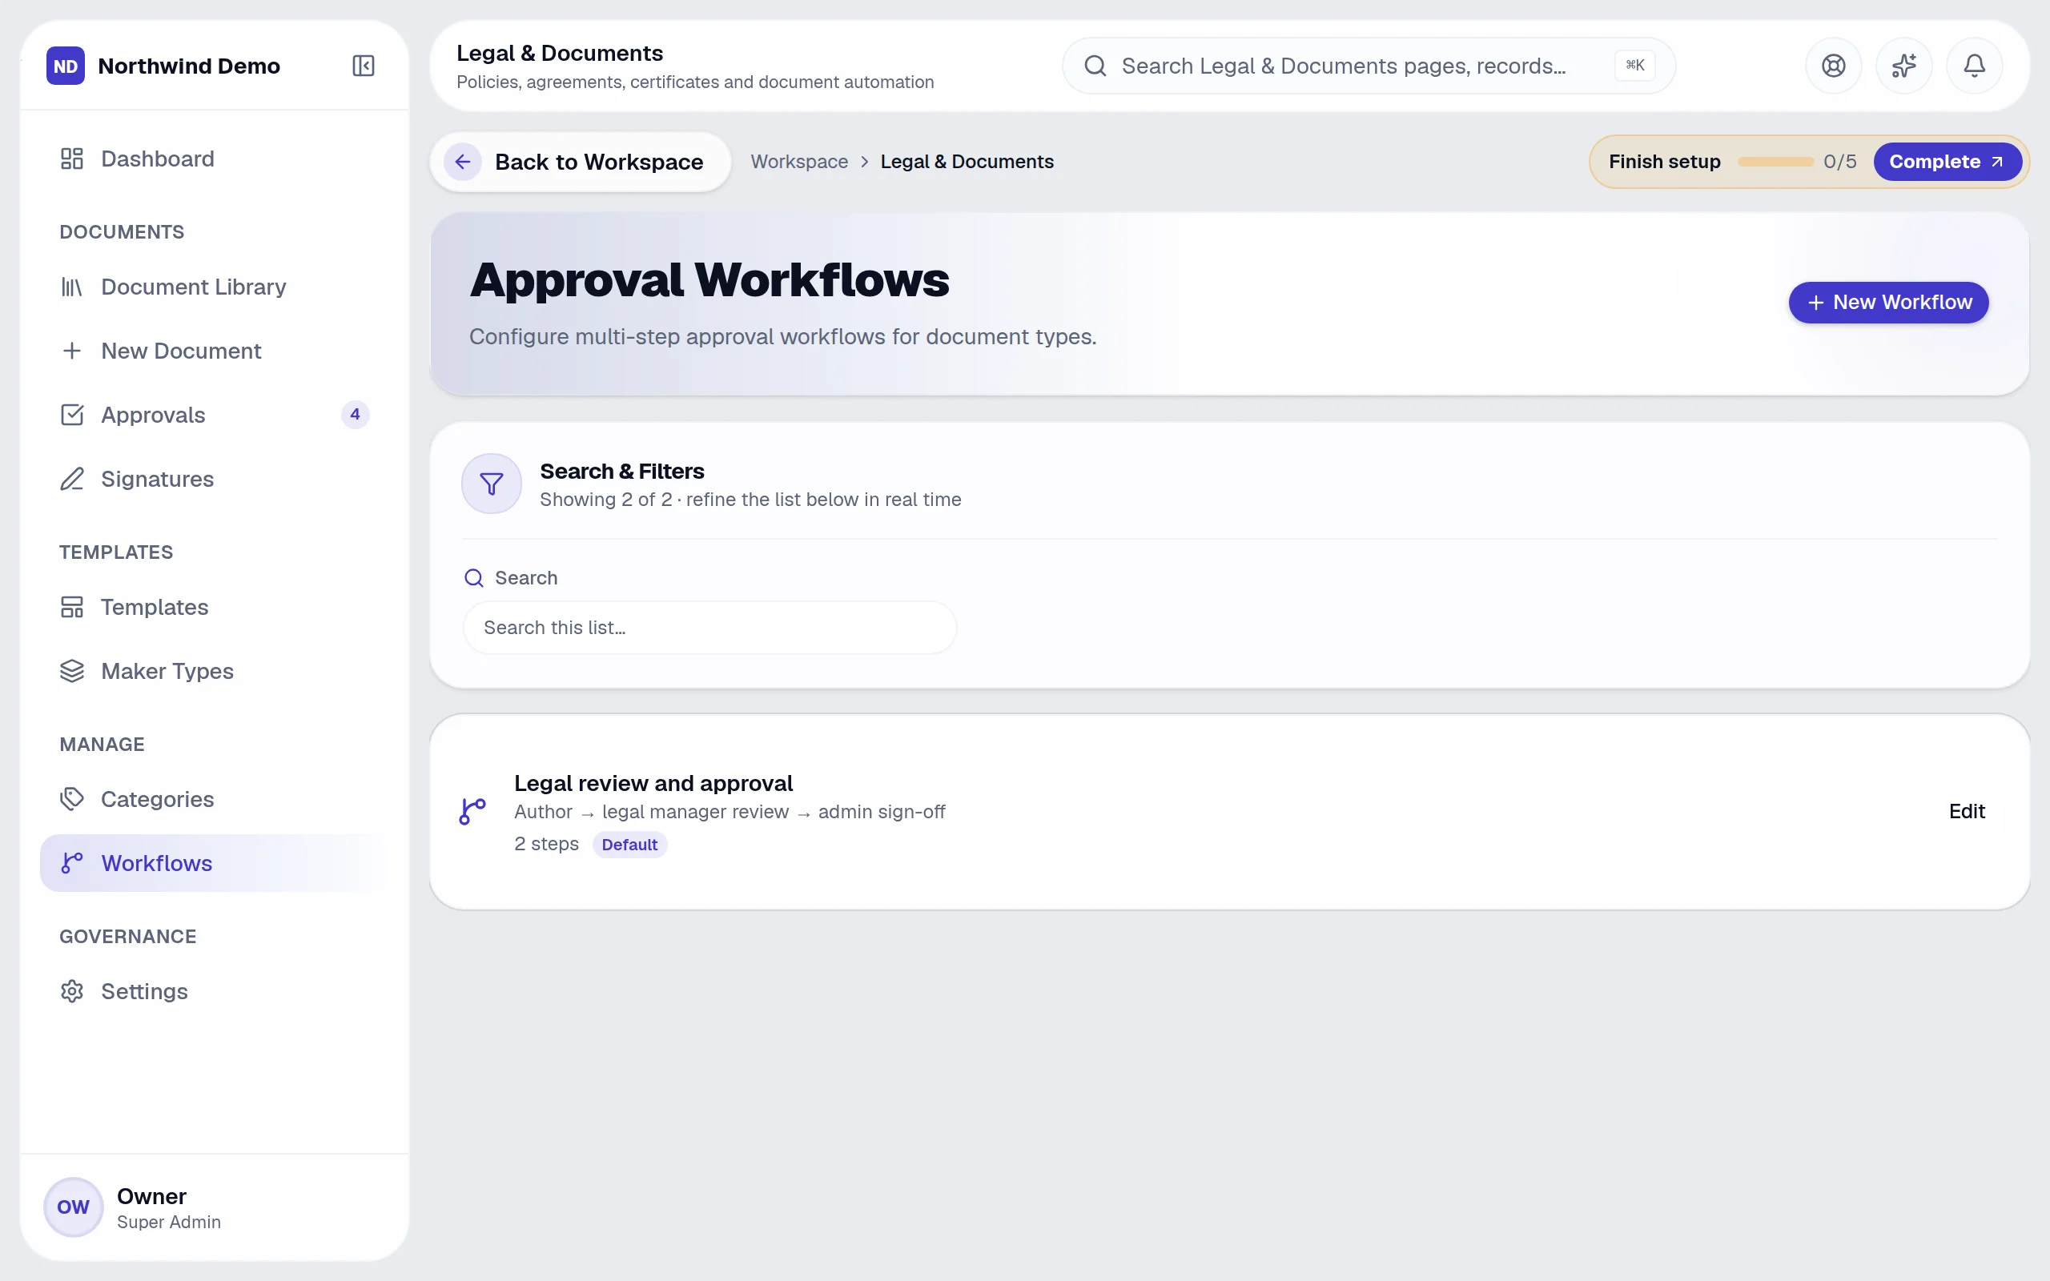Open Maker Types
The height and width of the screenshot is (1281, 2050).
coord(215,671)
